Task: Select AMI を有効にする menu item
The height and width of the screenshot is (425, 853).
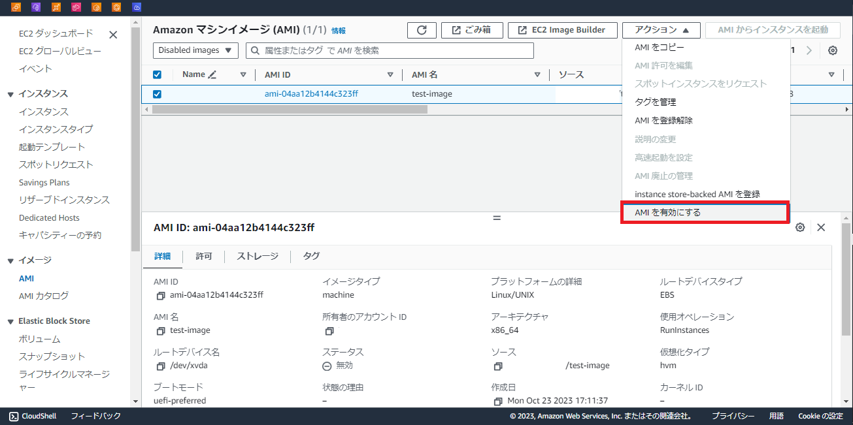Action: pyautogui.click(x=706, y=213)
